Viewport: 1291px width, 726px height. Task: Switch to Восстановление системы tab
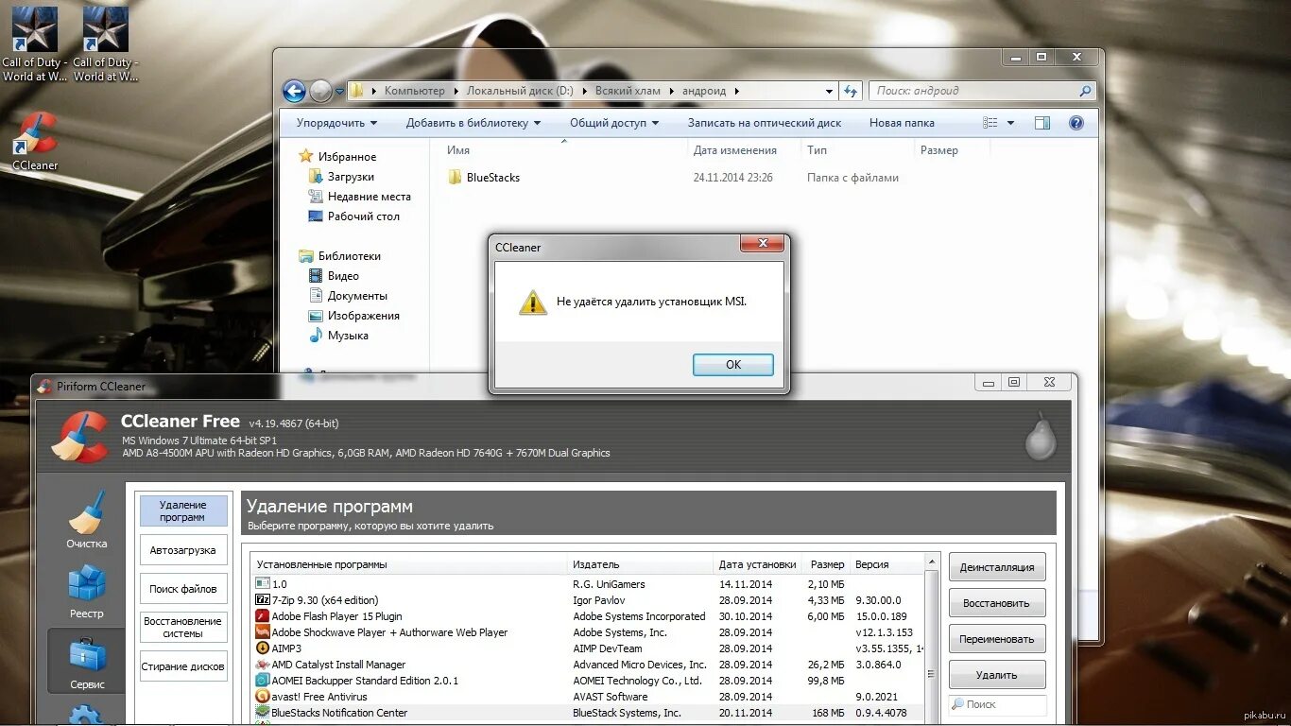click(x=183, y=628)
